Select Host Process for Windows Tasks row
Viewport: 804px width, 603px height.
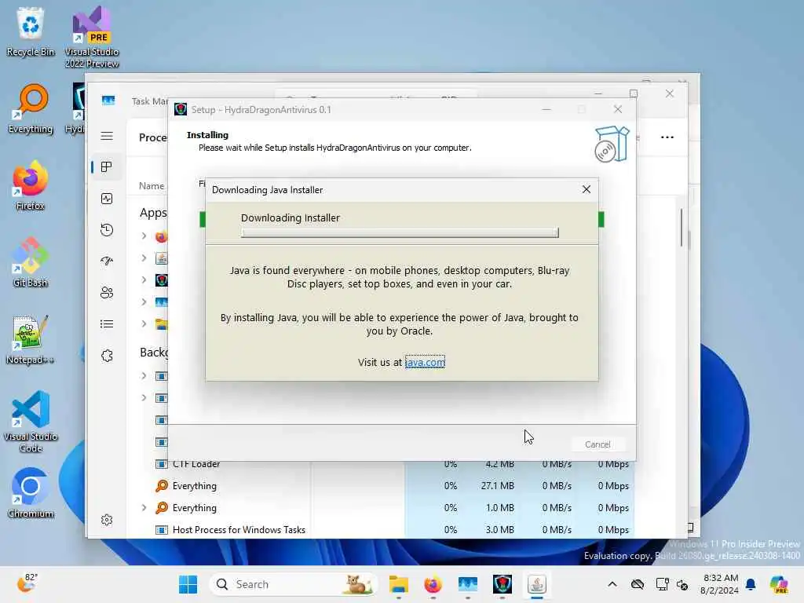(x=386, y=530)
